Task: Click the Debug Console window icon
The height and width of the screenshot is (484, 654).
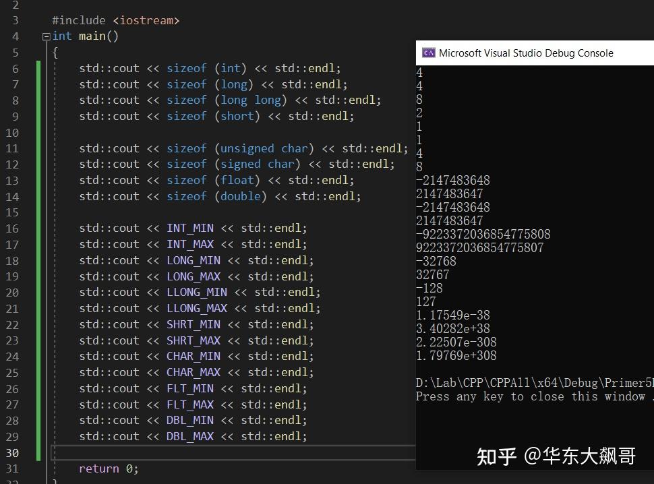Action: click(x=428, y=53)
